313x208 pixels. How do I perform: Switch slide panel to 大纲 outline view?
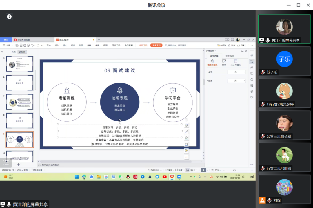click(13, 52)
